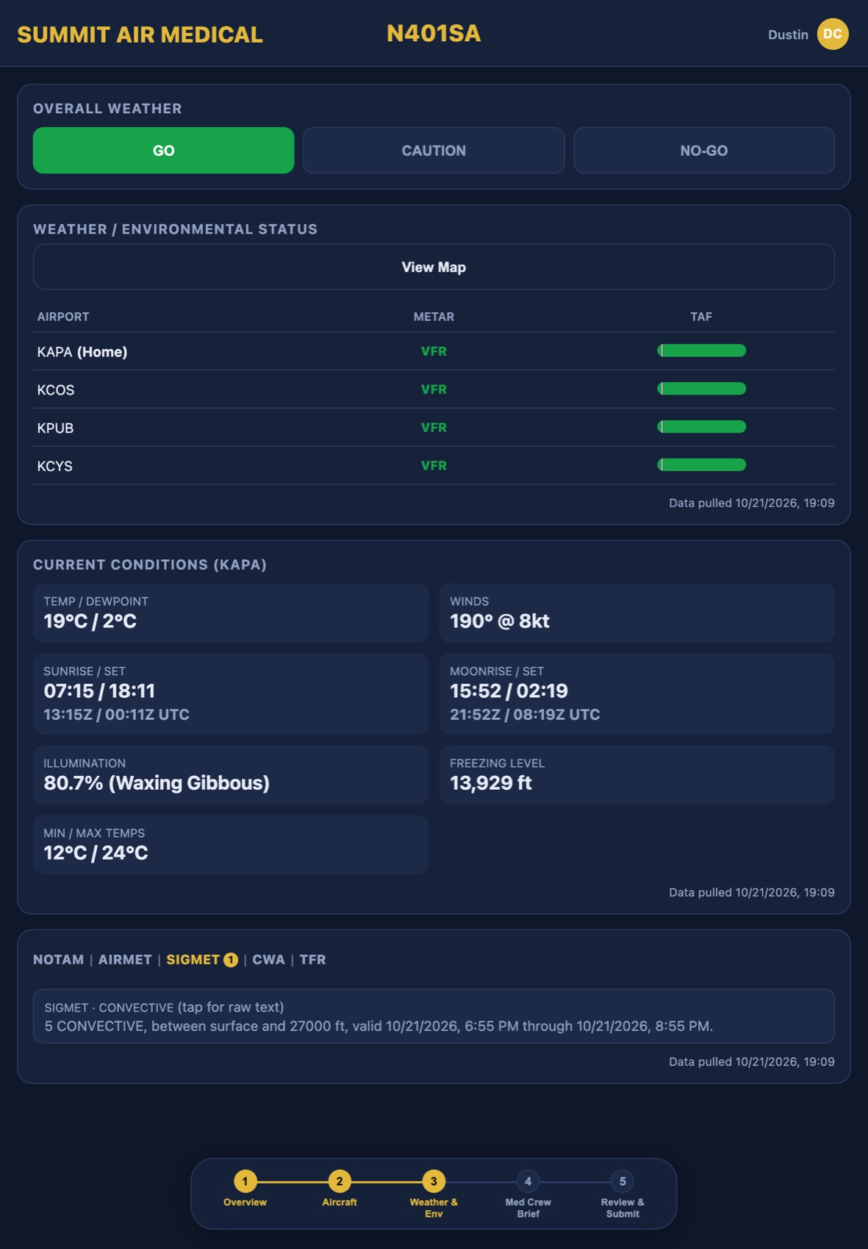Open the DC user avatar
The height and width of the screenshot is (1249, 868).
coord(833,34)
